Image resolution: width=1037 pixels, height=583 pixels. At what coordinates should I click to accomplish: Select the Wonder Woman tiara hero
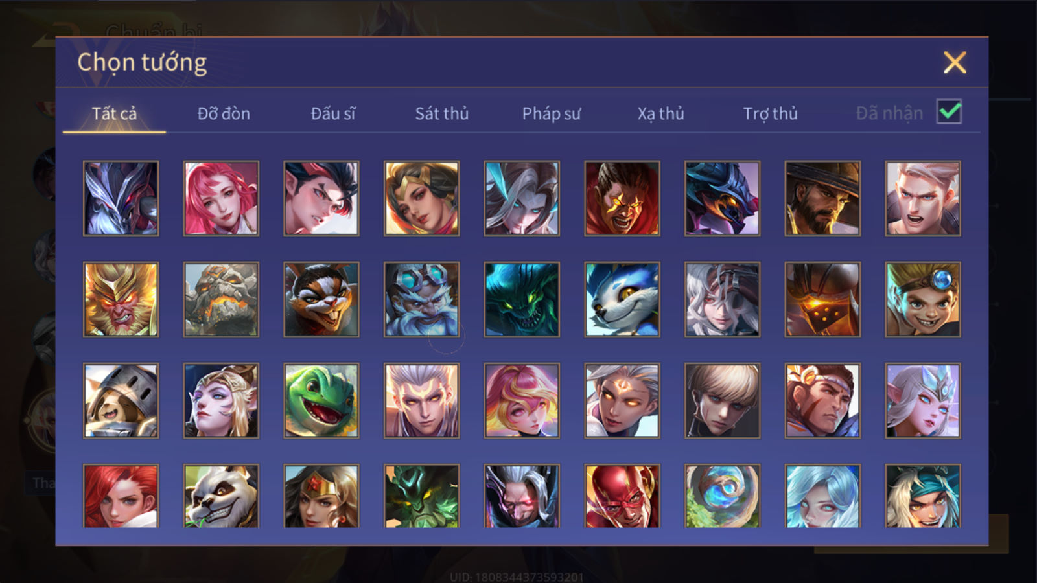pyautogui.click(x=321, y=496)
